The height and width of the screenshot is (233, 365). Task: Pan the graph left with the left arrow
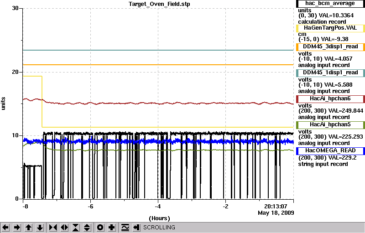(x=5, y=228)
